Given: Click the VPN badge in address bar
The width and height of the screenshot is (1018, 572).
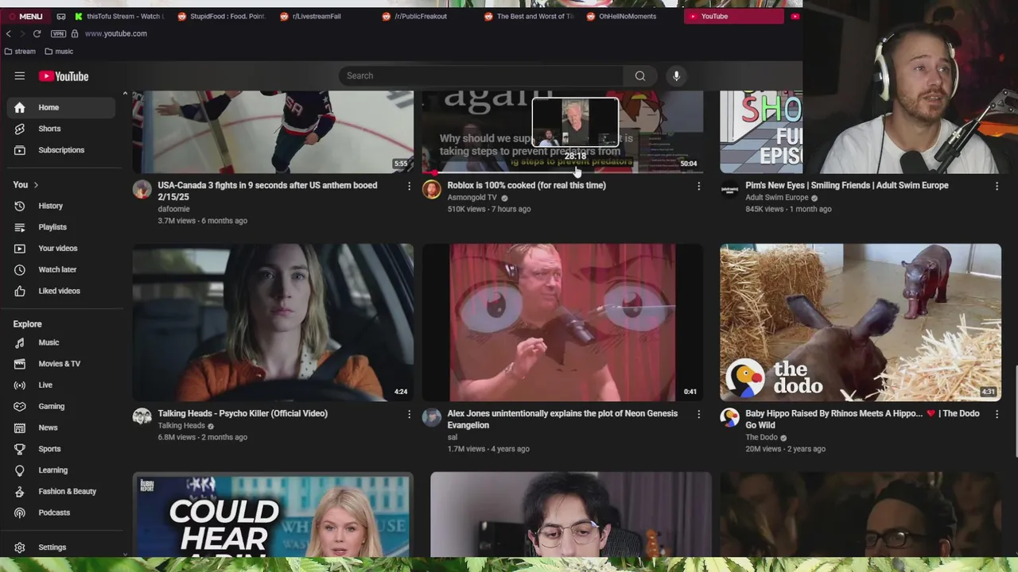Looking at the screenshot, I should coord(58,33).
